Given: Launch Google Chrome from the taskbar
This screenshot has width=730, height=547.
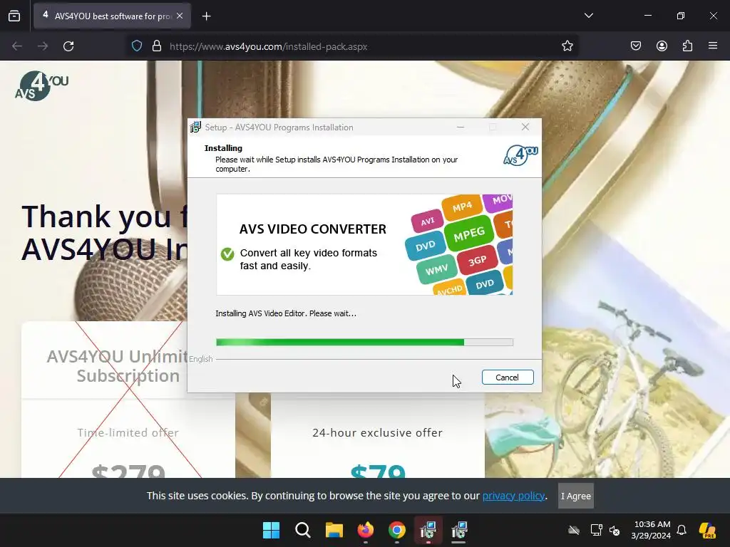Looking at the screenshot, I should click(x=397, y=530).
